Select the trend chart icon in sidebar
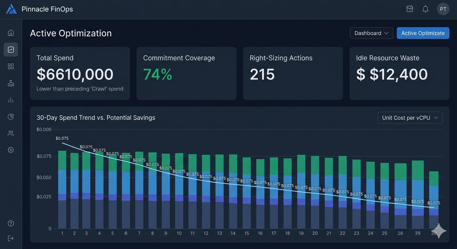This screenshot has width=457, height=249. click(x=11, y=50)
